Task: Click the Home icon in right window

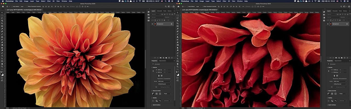Action: (178, 7)
